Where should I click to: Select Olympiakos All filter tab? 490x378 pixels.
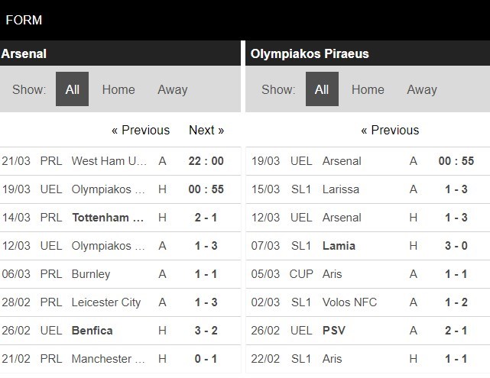pos(322,89)
